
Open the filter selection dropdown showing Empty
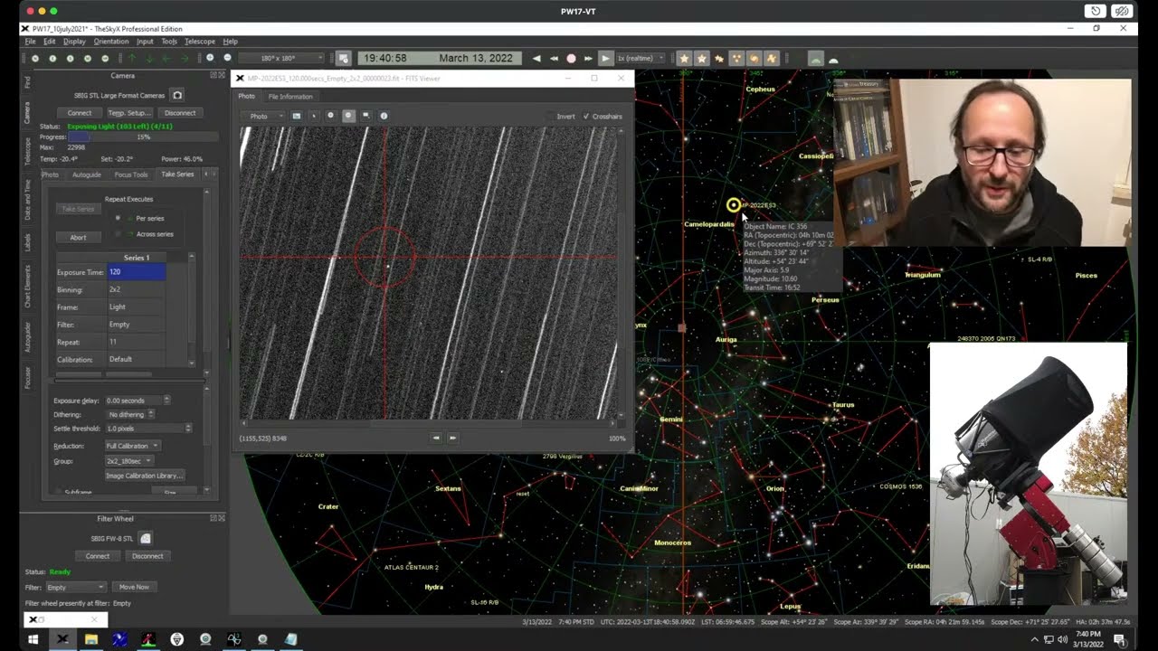(x=76, y=588)
